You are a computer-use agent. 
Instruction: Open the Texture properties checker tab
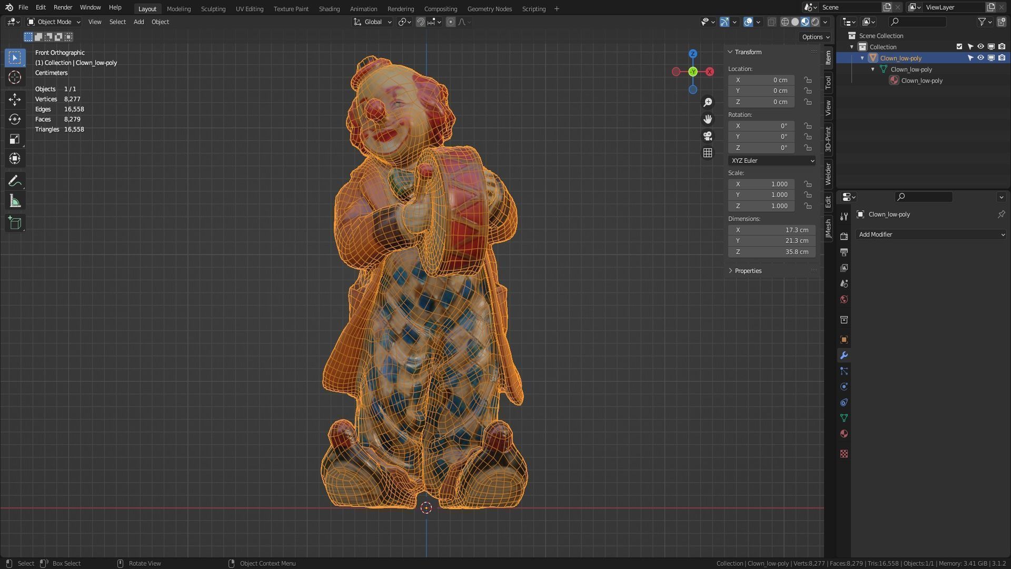tap(844, 454)
